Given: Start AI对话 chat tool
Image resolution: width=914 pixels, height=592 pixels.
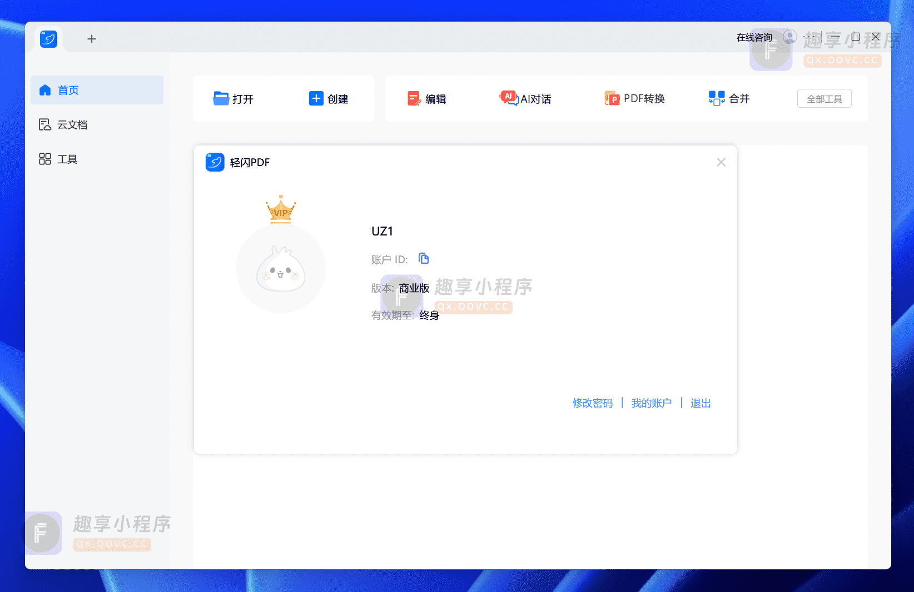Looking at the screenshot, I should [525, 98].
